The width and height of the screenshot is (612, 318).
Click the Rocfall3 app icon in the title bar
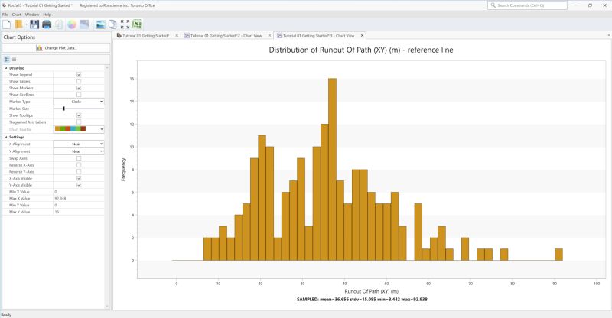point(4,5)
